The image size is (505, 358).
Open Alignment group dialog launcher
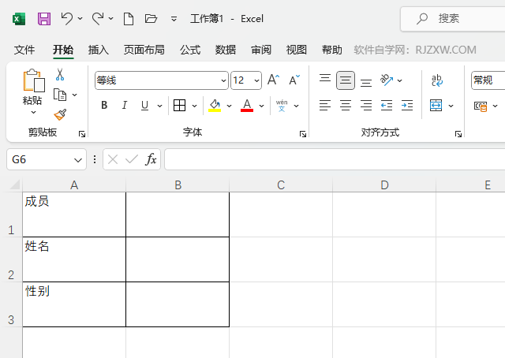click(x=458, y=134)
